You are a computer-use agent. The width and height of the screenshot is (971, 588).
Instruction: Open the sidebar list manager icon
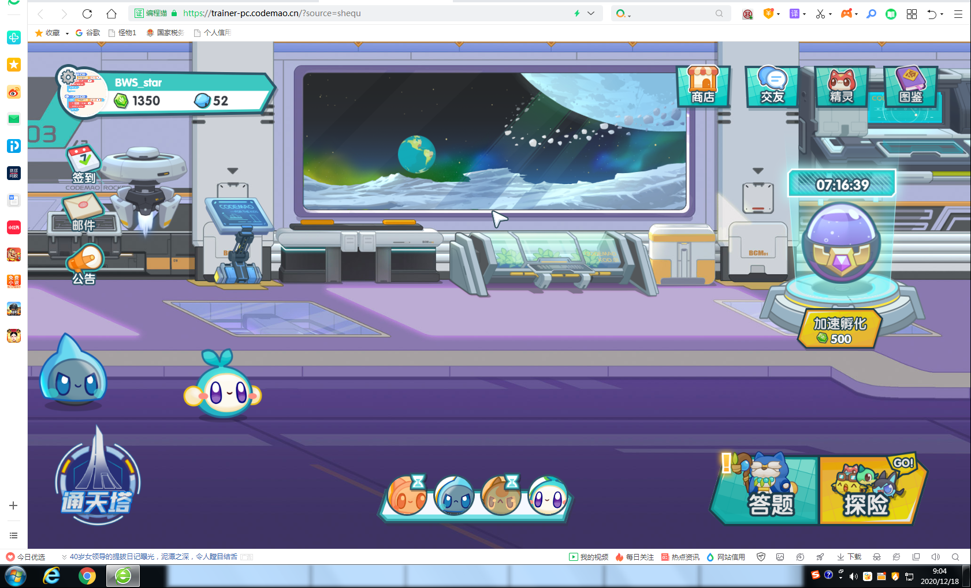click(x=14, y=535)
